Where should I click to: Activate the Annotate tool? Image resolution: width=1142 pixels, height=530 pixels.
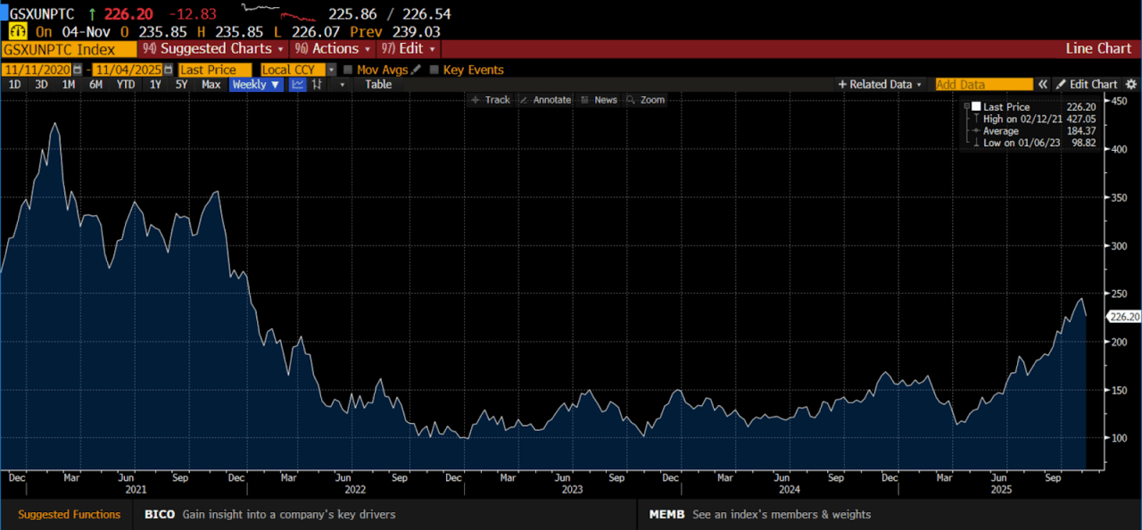point(545,100)
